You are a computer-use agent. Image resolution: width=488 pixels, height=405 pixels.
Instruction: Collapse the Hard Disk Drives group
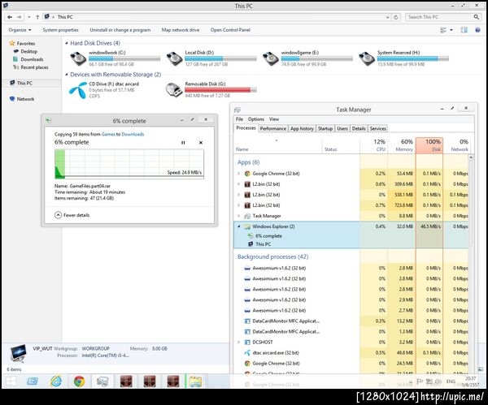point(67,43)
